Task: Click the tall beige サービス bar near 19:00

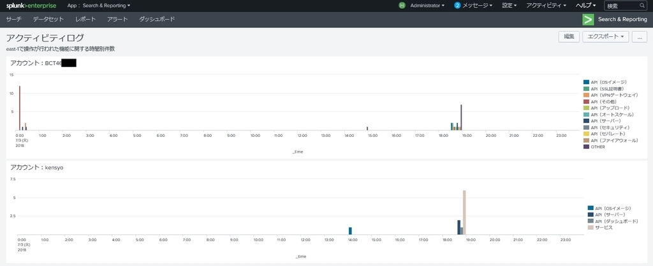Action: click(x=464, y=213)
